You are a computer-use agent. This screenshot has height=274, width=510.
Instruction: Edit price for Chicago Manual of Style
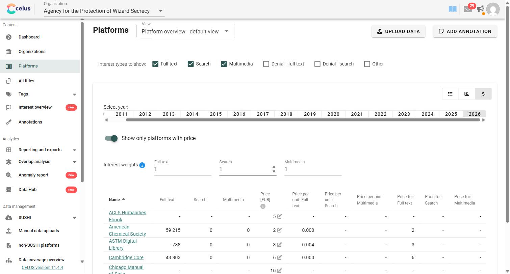279,271
